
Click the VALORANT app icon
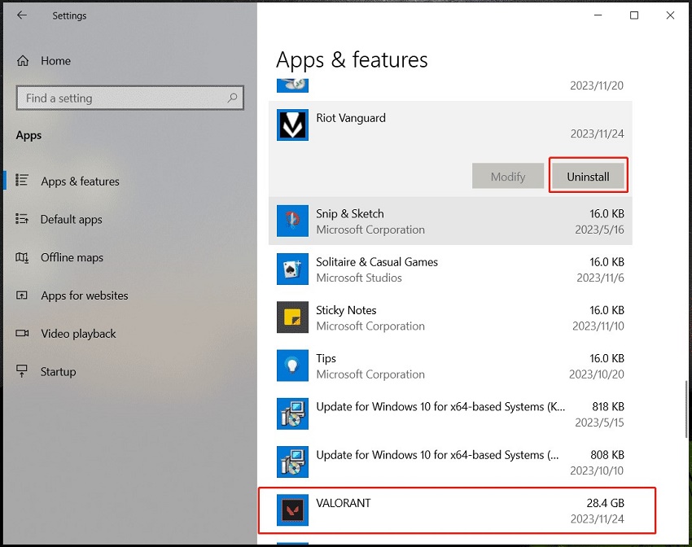point(292,510)
